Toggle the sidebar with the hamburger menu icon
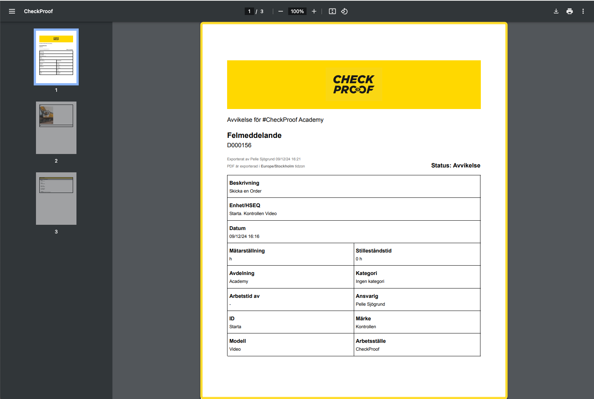 tap(12, 11)
